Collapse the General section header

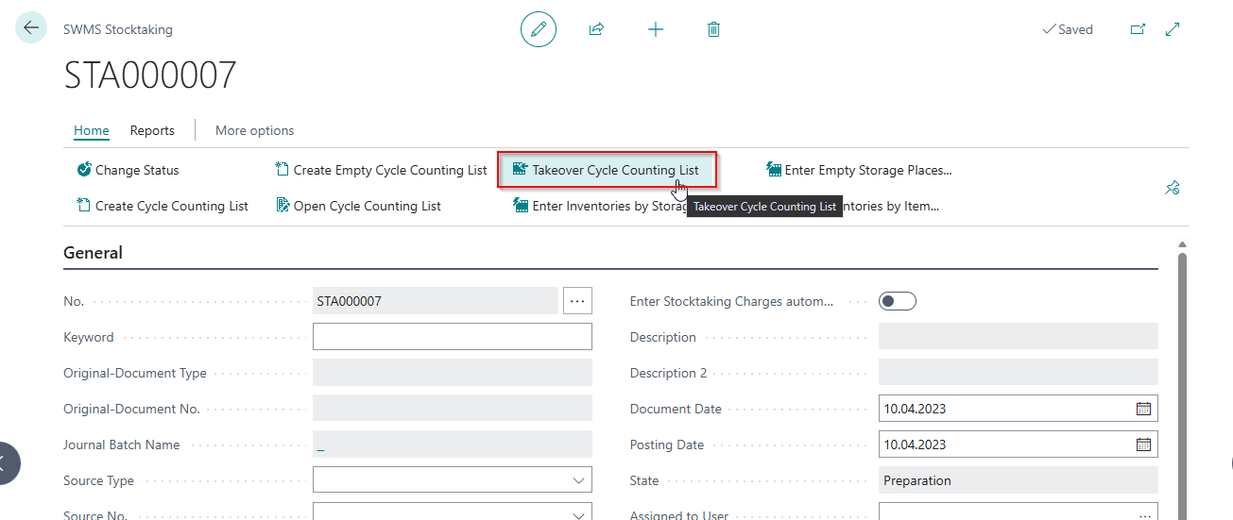[93, 253]
